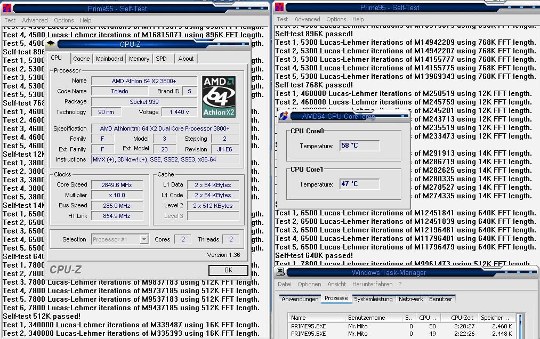Open the ? help menu in Task-Manager
This screenshot has width=540, height=339.
[x=400, y=284]
